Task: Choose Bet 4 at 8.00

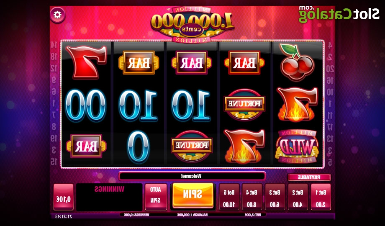Action: (252, 197)
